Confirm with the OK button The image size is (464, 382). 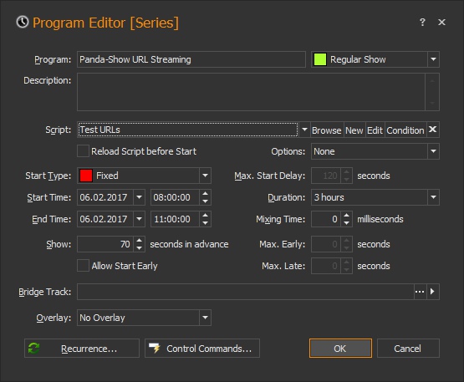click(x=340, y=349)
